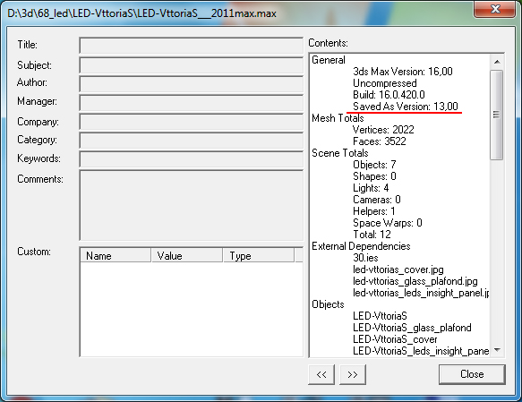Image resolution: width=522 pixels, height=402 pixels.
Task: Click the Contents scrollbar down arrow
Action: tap(497, 350)
